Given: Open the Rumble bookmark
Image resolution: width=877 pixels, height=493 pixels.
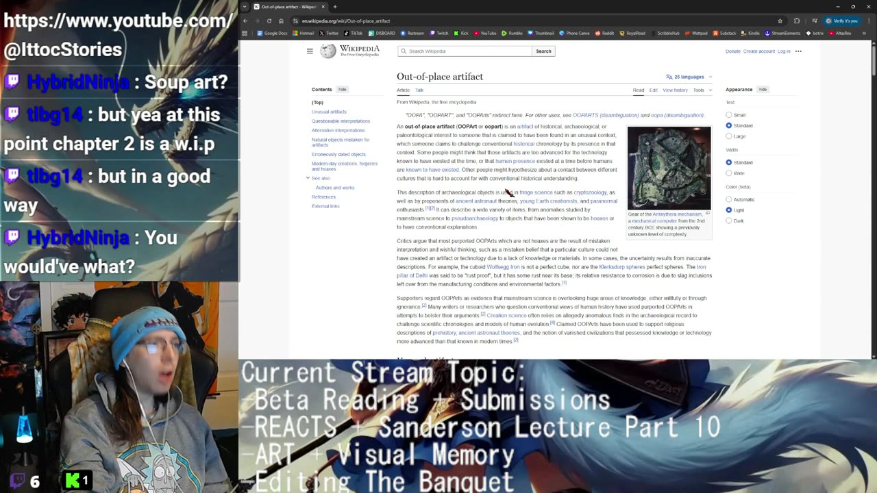Looking at the screenshot, I should (x=512, y=33).
